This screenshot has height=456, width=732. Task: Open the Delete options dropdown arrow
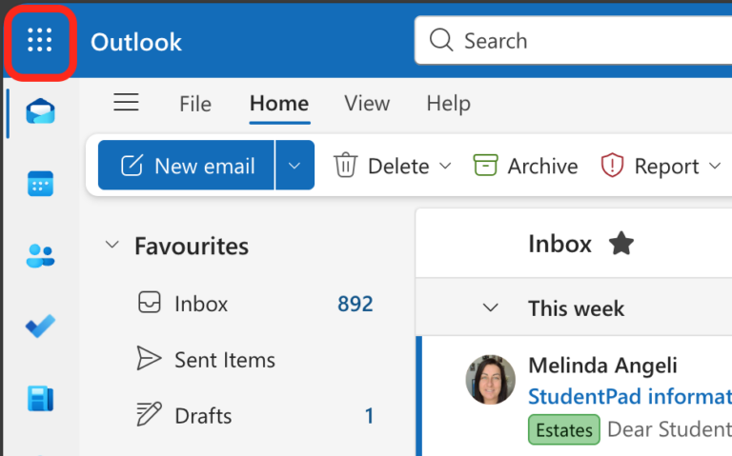click(x=445, y=167)
